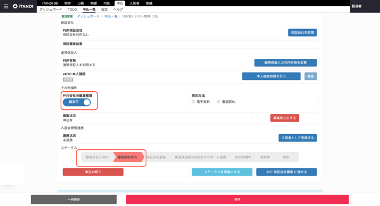Open 設定 in sub navigation

click(104, 10)
